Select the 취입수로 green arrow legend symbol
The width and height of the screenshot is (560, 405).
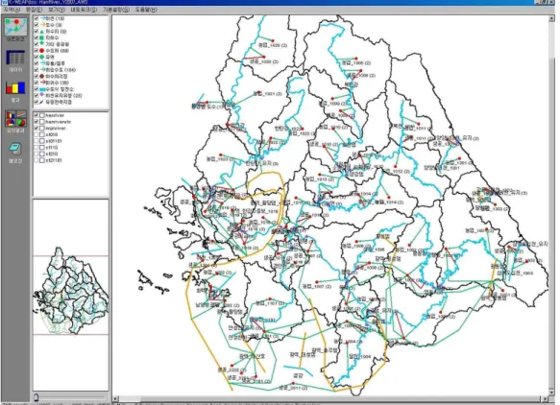42,70
